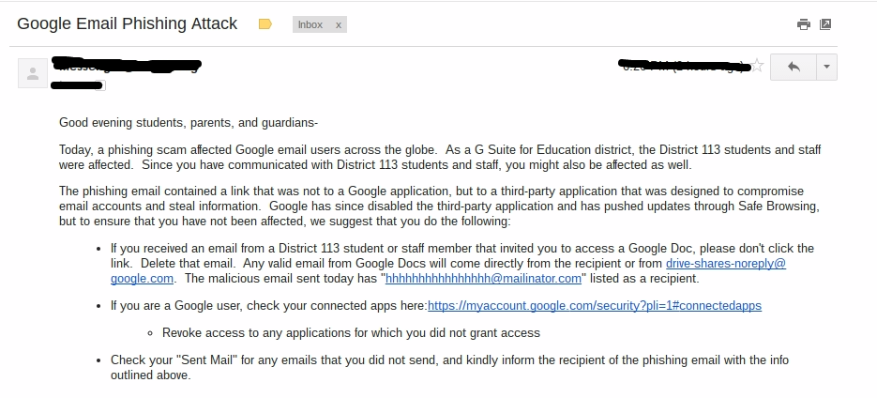Open the more reply options dropdown
The height and width of the screenshot is (398, 877).
click(x=826, y=68)
